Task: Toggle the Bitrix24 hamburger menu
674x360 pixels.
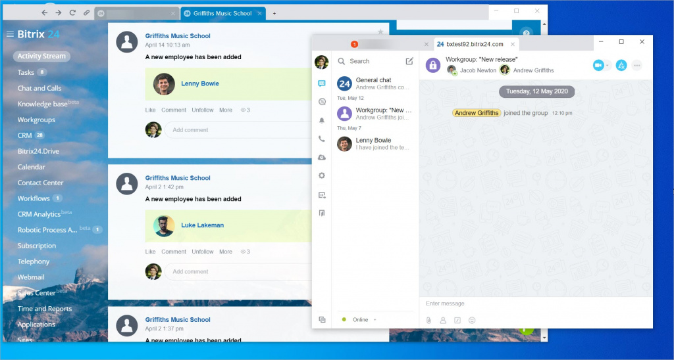Action: tap(10, 34)
